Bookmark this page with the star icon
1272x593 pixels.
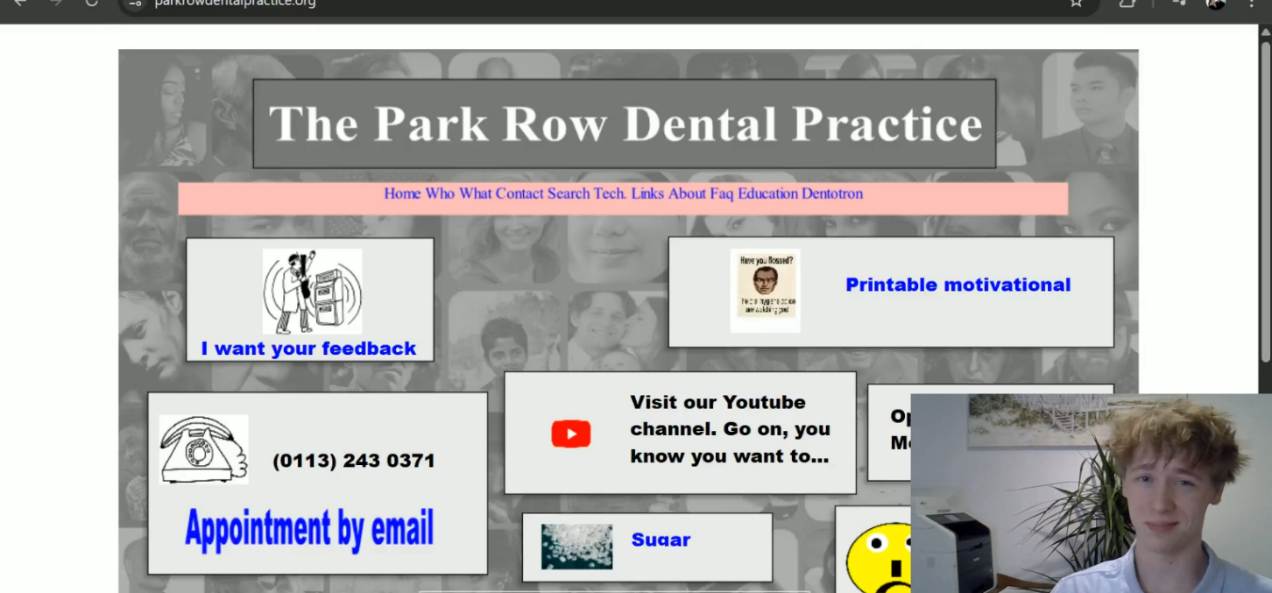[1076, 4]
